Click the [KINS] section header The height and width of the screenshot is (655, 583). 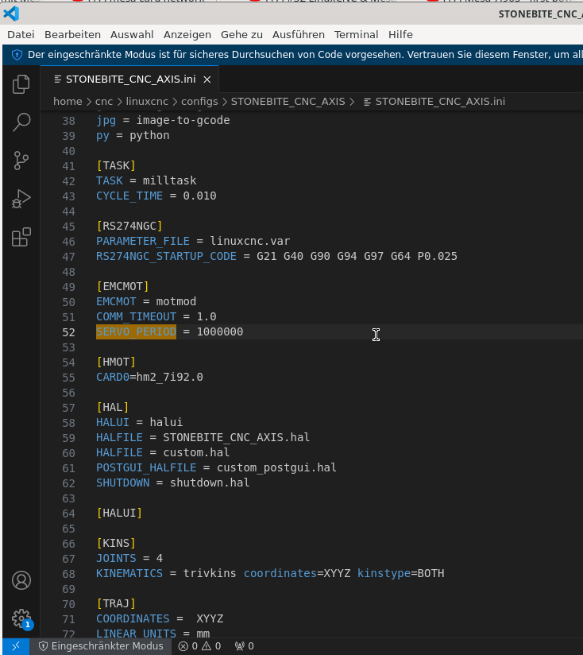pyautogui.click(x=116, y=543)
